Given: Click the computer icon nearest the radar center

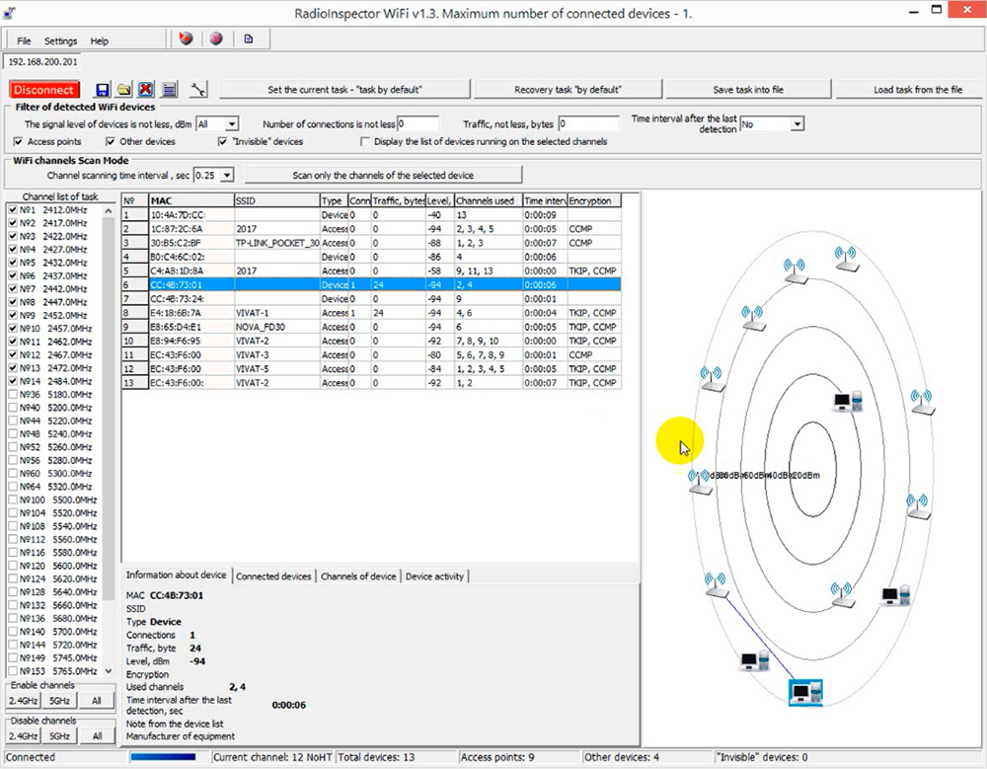Looking at the screenshot, I should [x=847, y=401].
